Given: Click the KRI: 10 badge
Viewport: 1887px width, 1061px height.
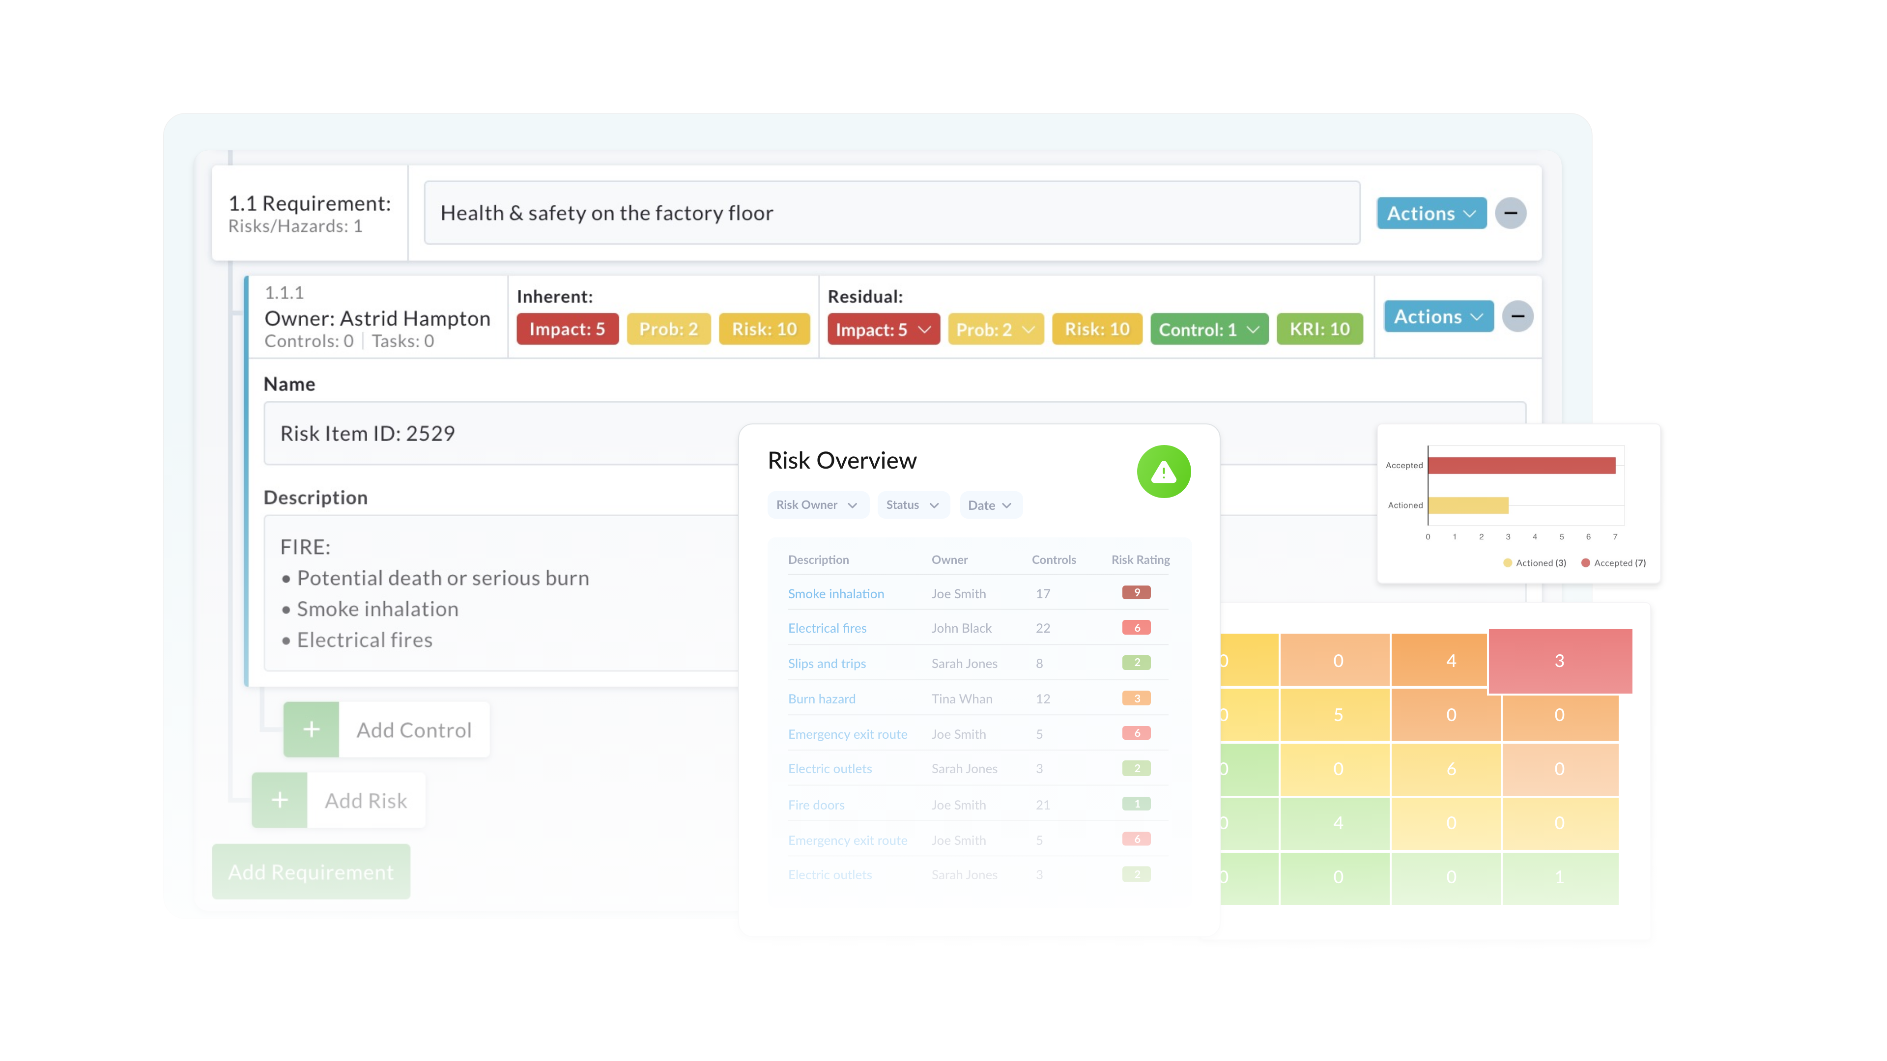Looking at the screenshot, I should pyautogui.click(x=1320, y=330).
